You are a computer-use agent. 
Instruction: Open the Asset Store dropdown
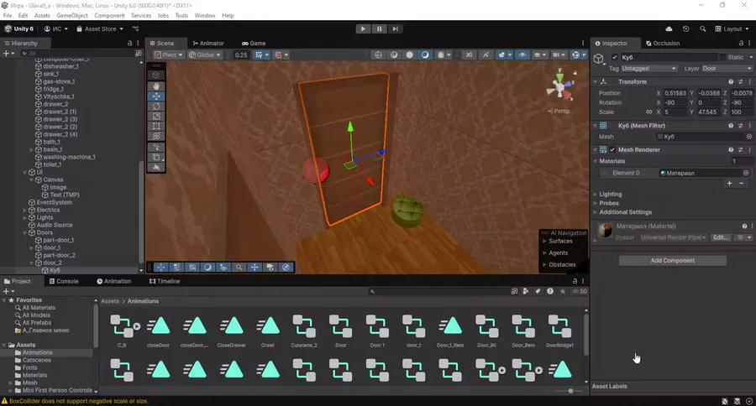pyautogui.click(x=100, y=29)
